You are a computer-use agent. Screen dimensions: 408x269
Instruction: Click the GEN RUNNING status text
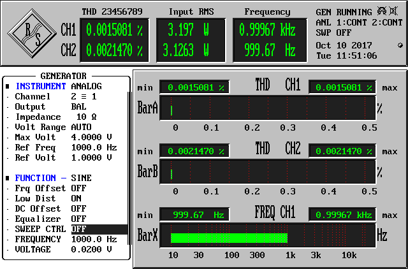point(344,12)
